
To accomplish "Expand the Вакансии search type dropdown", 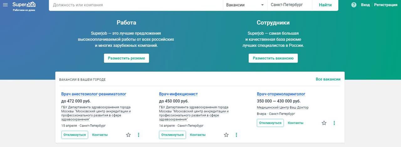I will point(245,5).
